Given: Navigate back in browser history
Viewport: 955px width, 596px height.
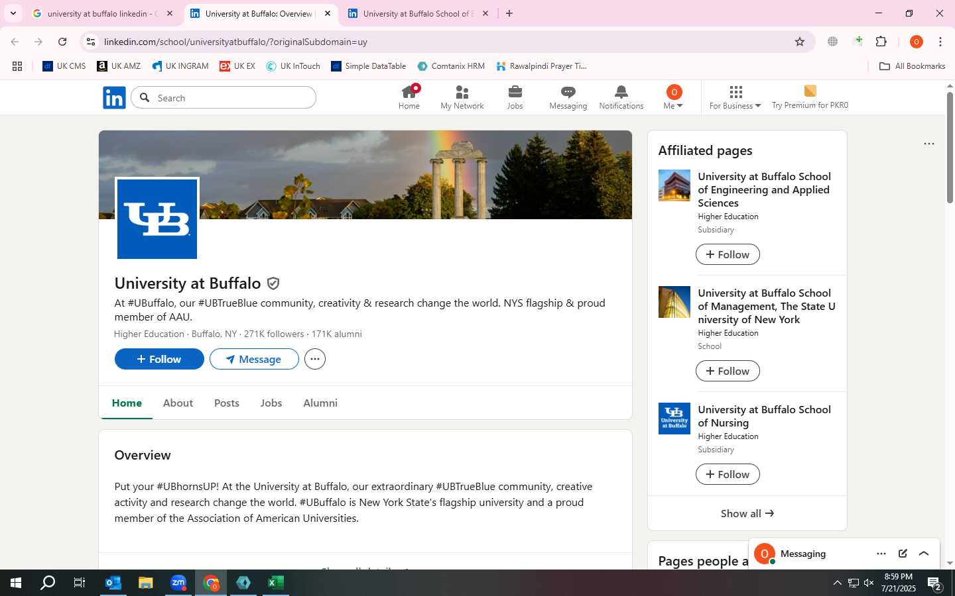Looking at the screenshot, I should 15,42.
